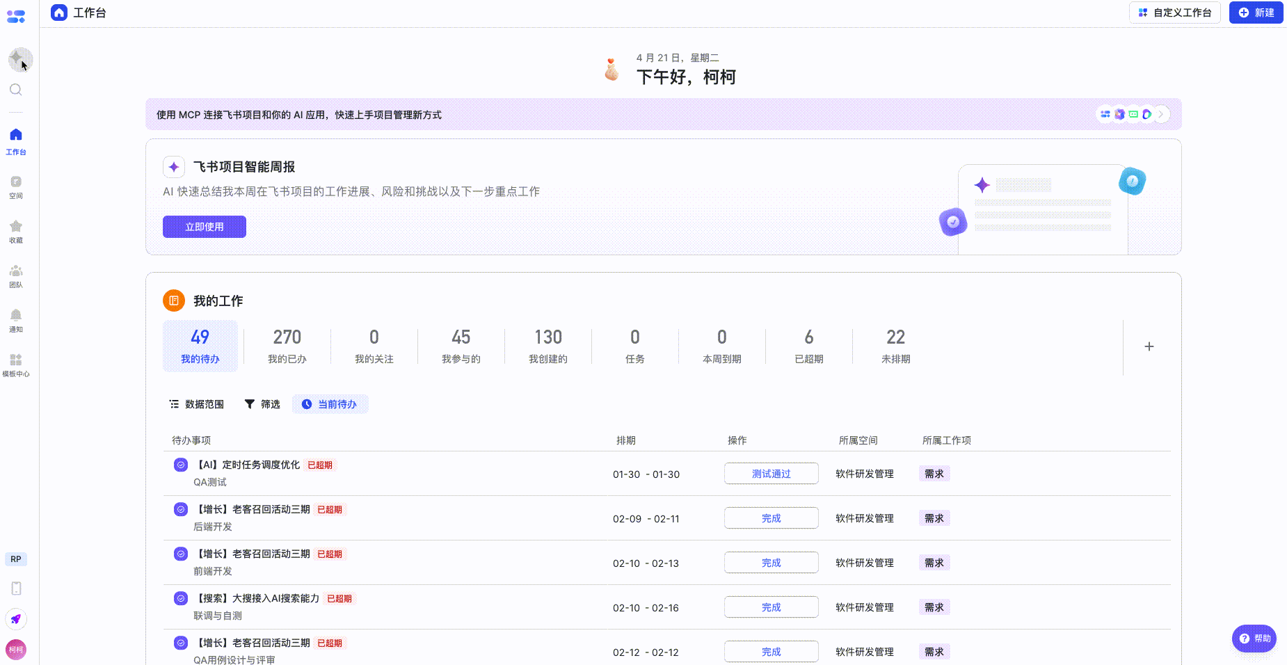
Task: Click status icon of the 后端开发 row
Action: pyautogui.click(x=181, y=509)
